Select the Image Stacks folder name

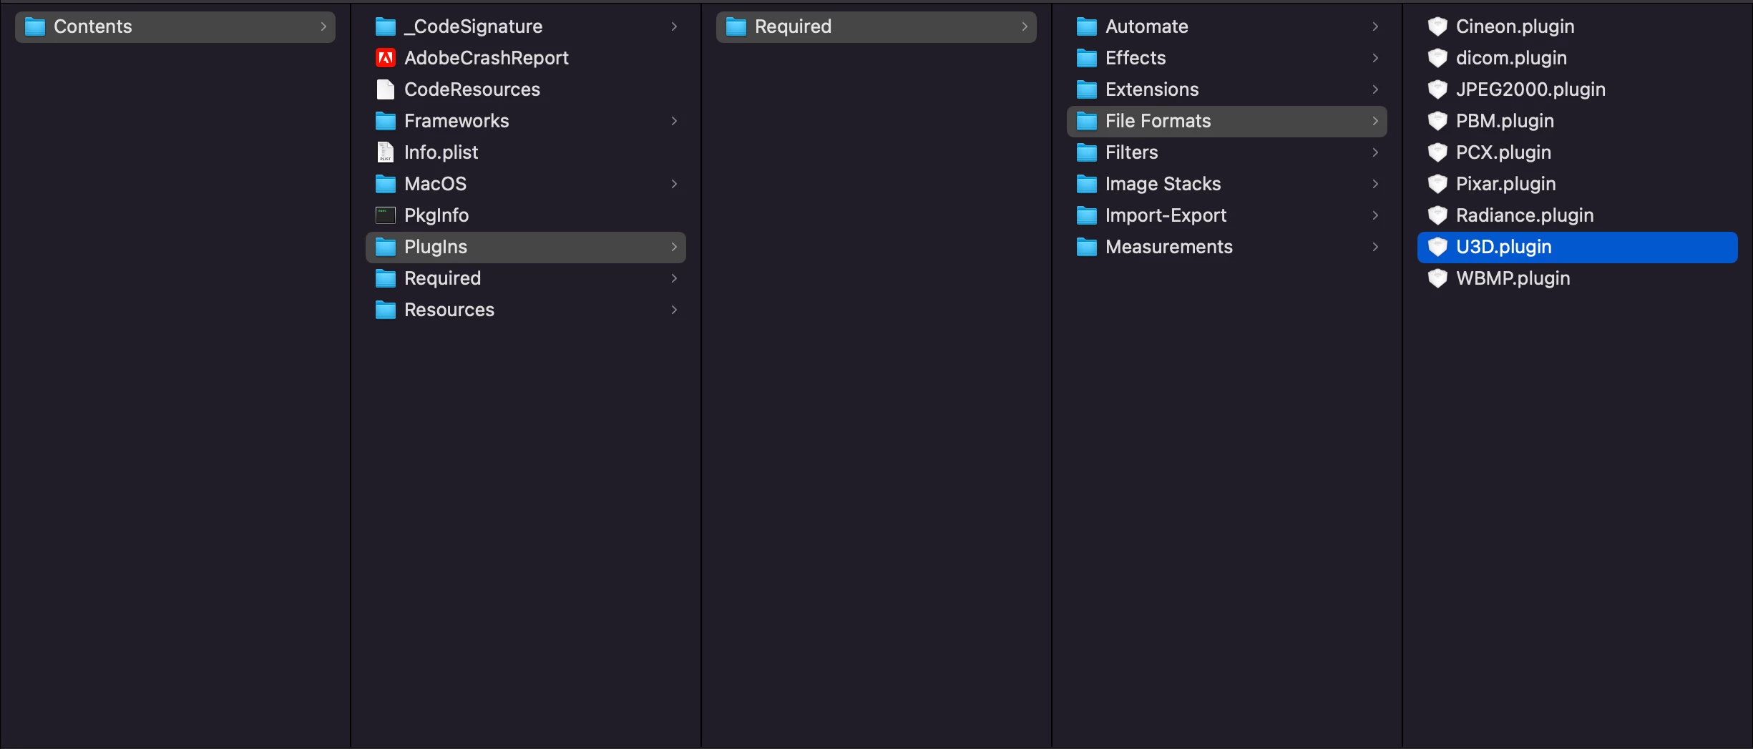1163,184
